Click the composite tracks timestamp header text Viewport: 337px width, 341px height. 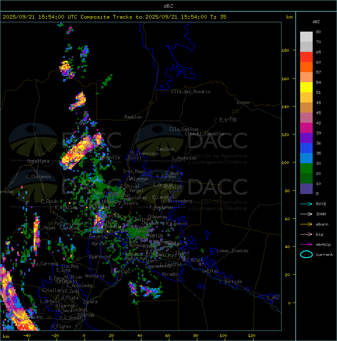115,17
